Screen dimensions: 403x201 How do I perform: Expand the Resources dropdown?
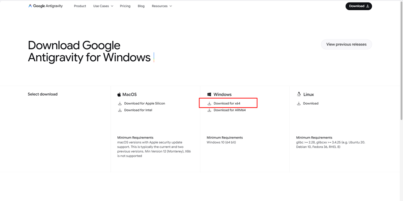click(x=162, y=6)
